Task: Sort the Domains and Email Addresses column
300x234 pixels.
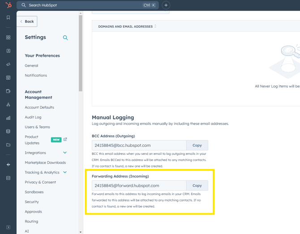Action: coord(155,26)
